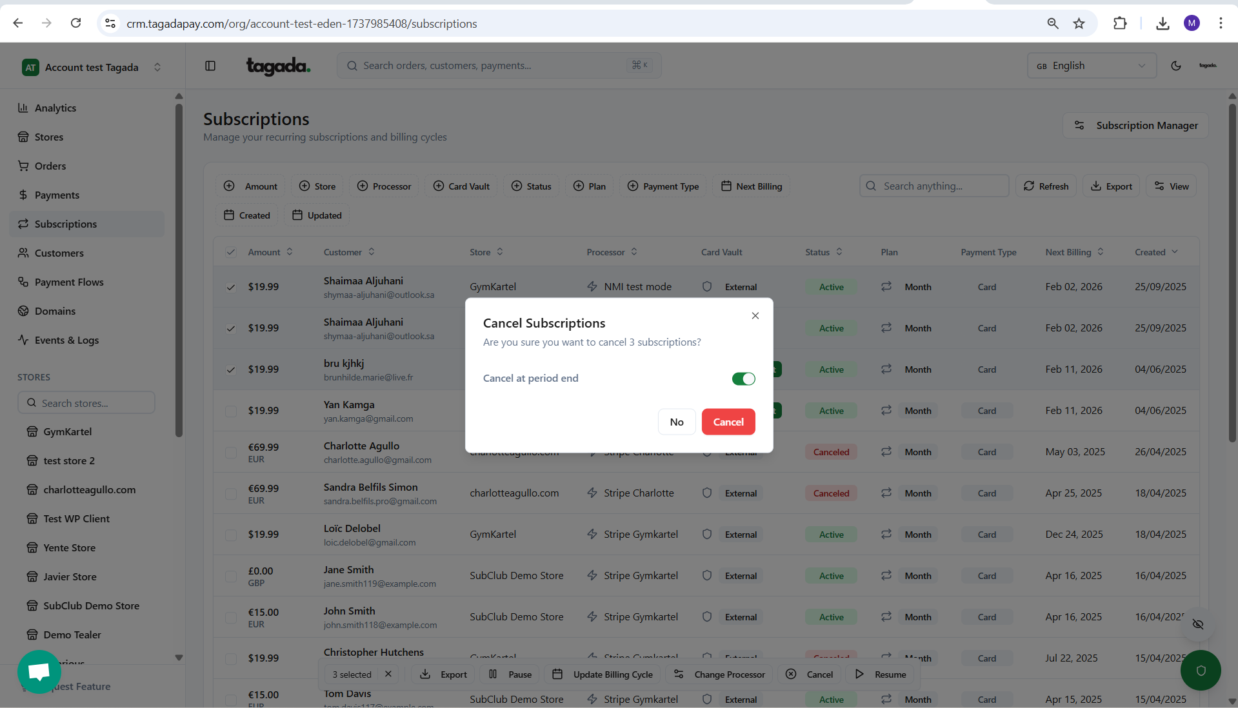Click the Refresh button icon
Viewport: 1238px width, 708px height.
[1028, 186]
